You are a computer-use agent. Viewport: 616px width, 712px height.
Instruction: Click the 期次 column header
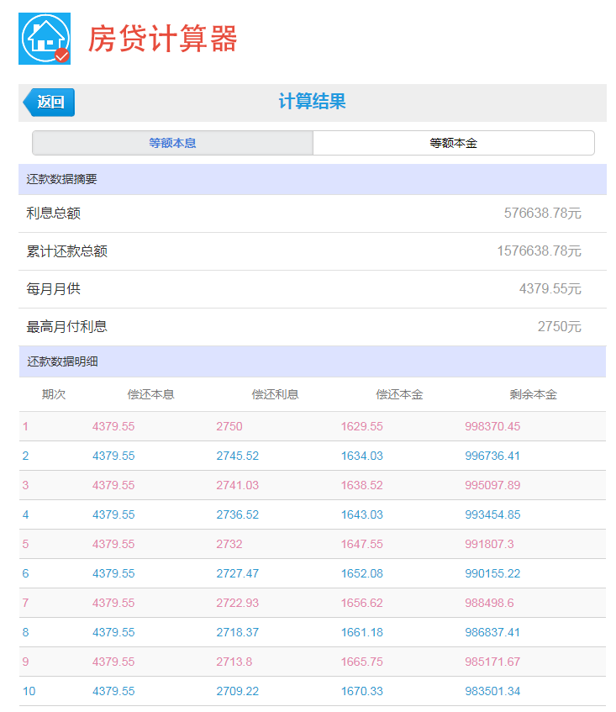coord(54,394)
